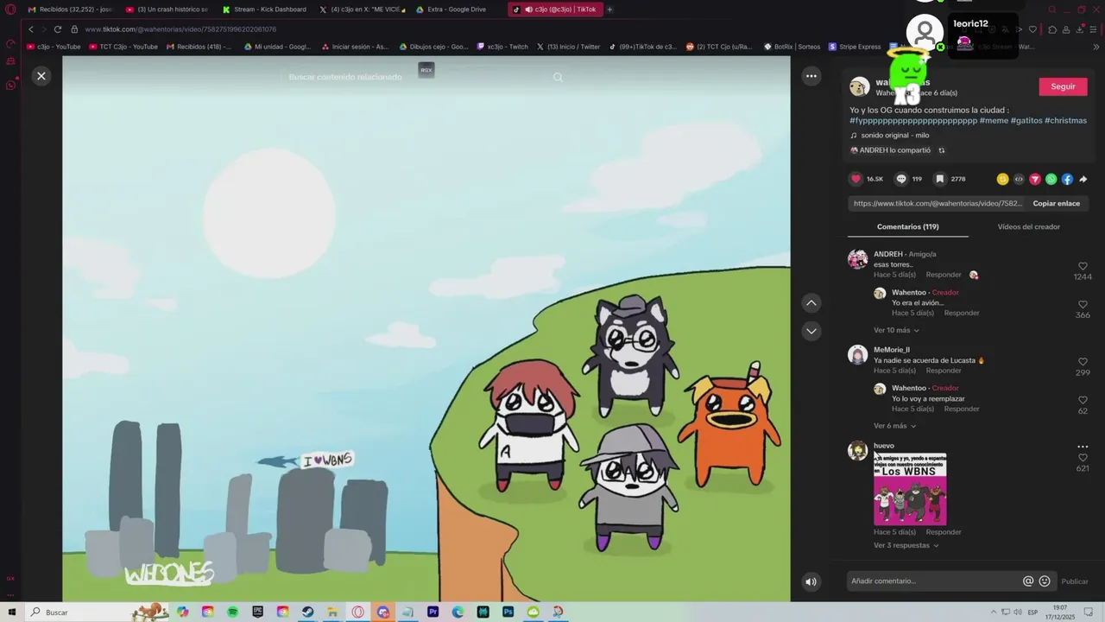Click the #meme hashtag link

tap(994, 121)
